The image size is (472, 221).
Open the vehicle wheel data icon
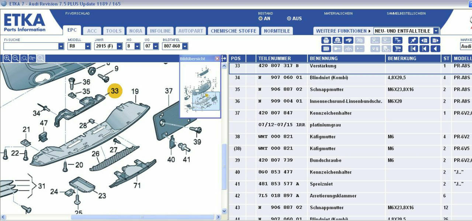pyautogui.click(x=337, y=40)
